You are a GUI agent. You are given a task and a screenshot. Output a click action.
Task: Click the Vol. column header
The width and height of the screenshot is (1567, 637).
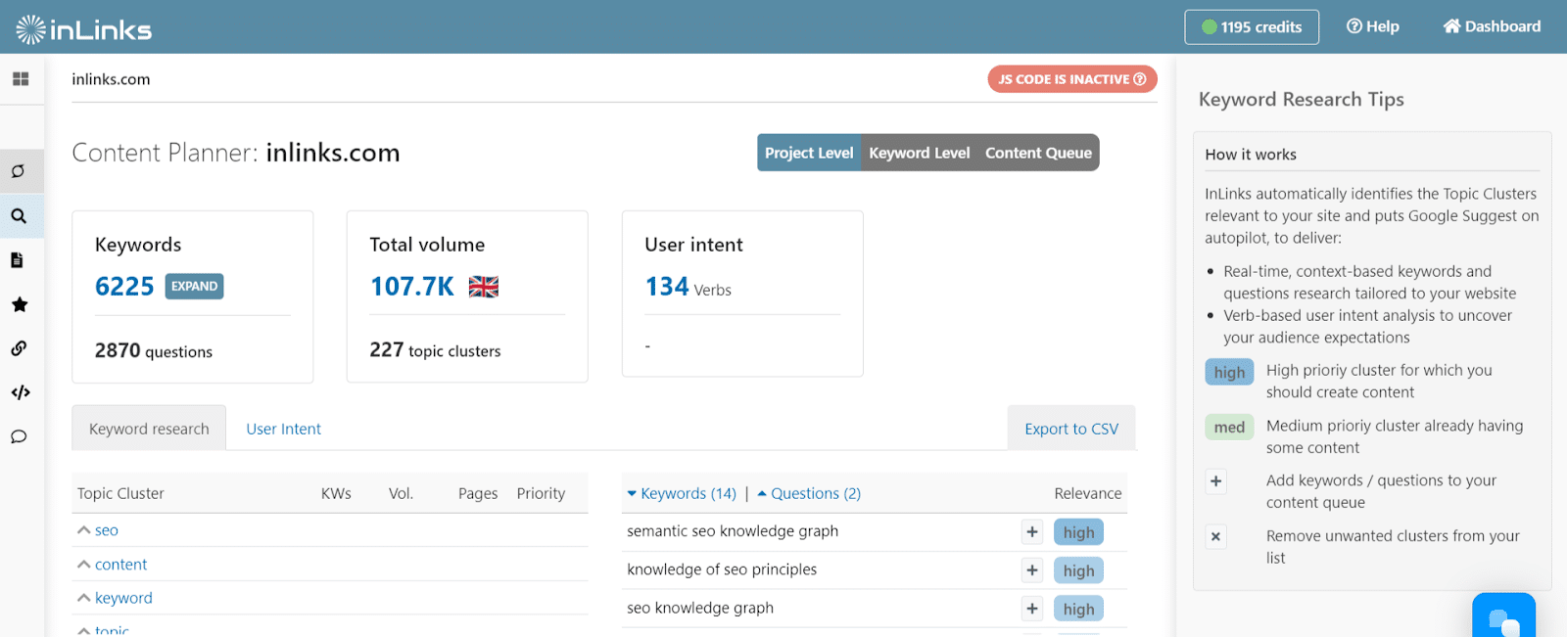[401, 494]
